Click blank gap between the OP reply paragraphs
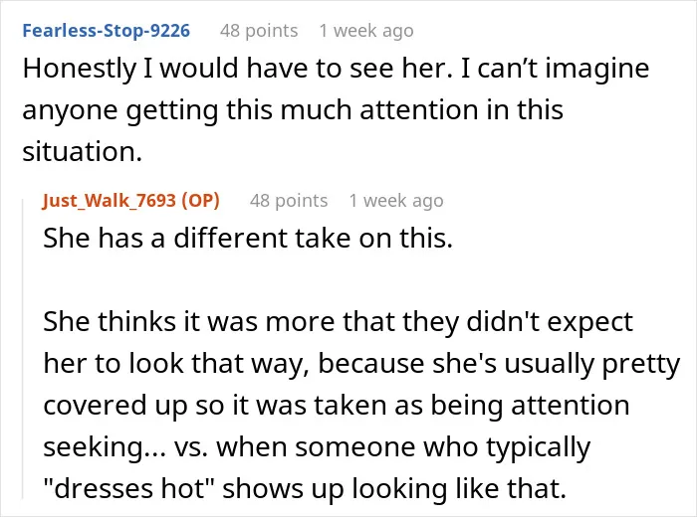Viewport: 697px width, 517px height. [338, 279]
